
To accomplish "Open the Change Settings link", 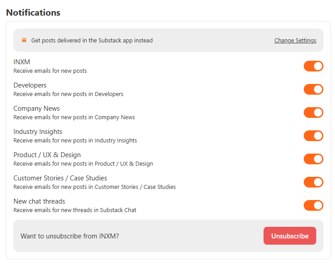I will pos(295,41).
